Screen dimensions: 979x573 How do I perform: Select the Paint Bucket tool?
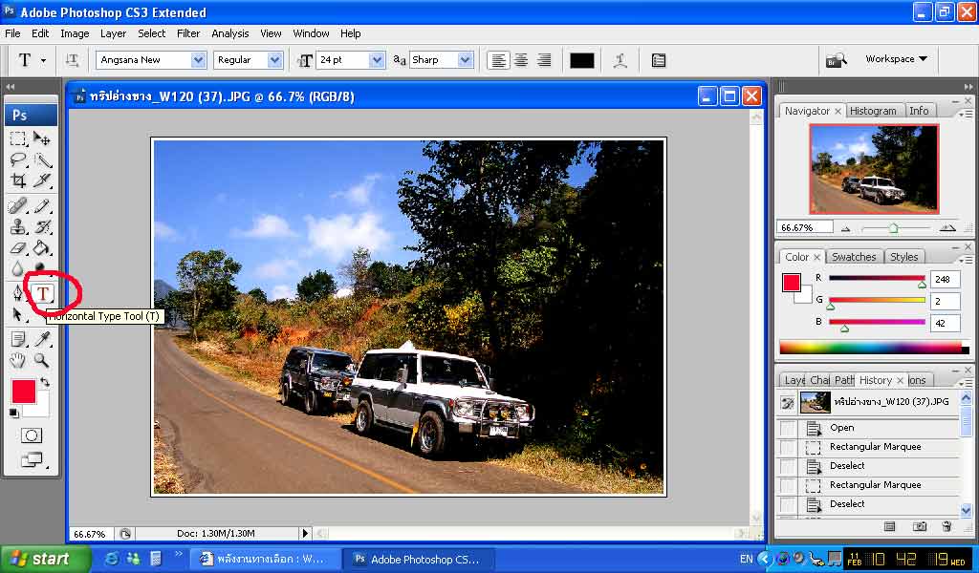point(42,247)
